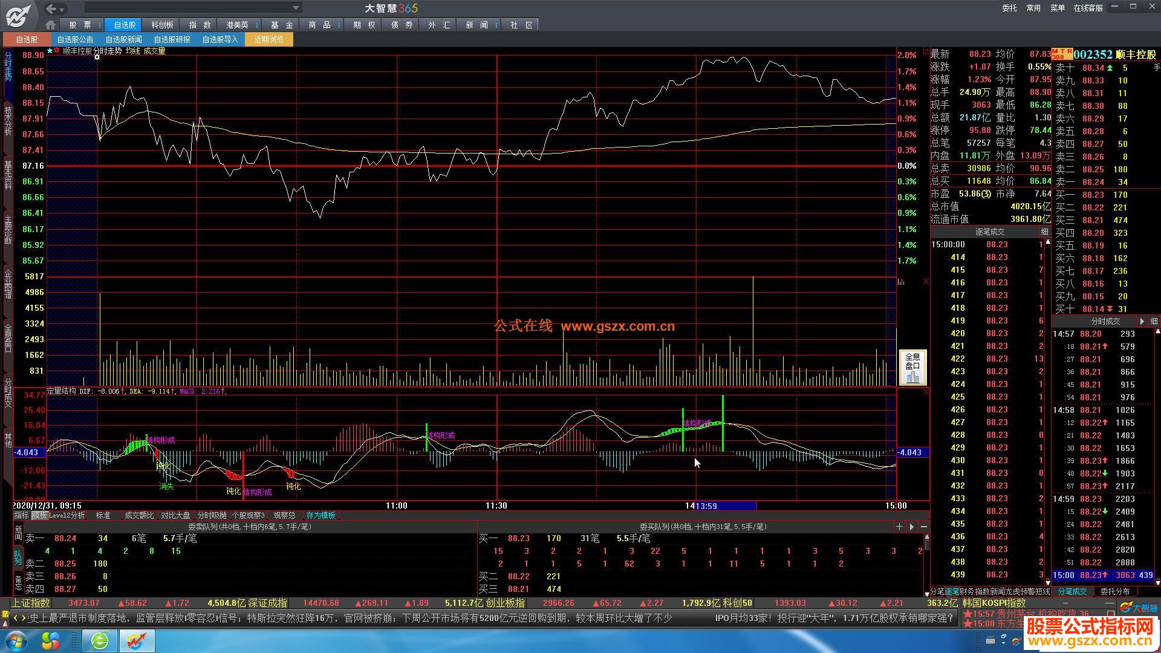
Task: Open the Dazhihui taskbar app icon
Action: point(137,640)
